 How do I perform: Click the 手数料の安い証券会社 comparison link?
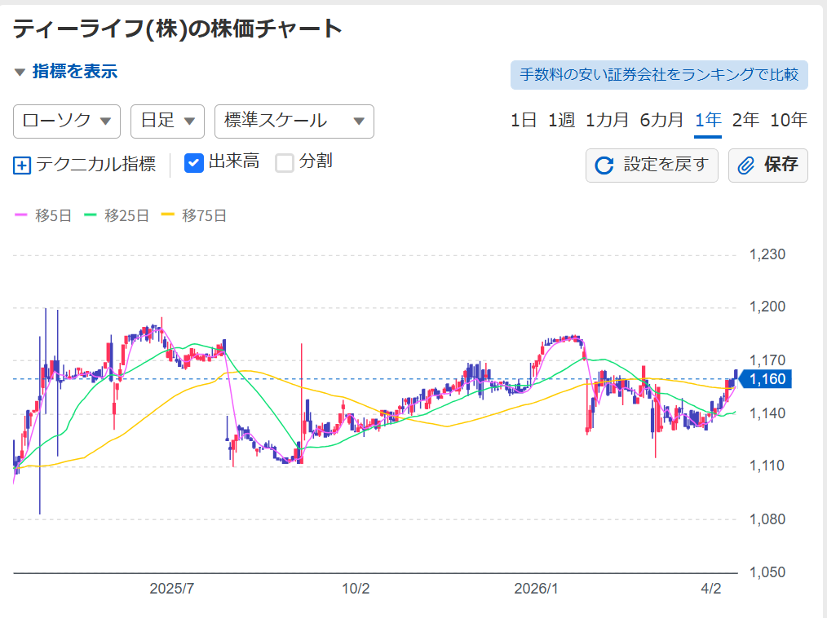point(659,74)
